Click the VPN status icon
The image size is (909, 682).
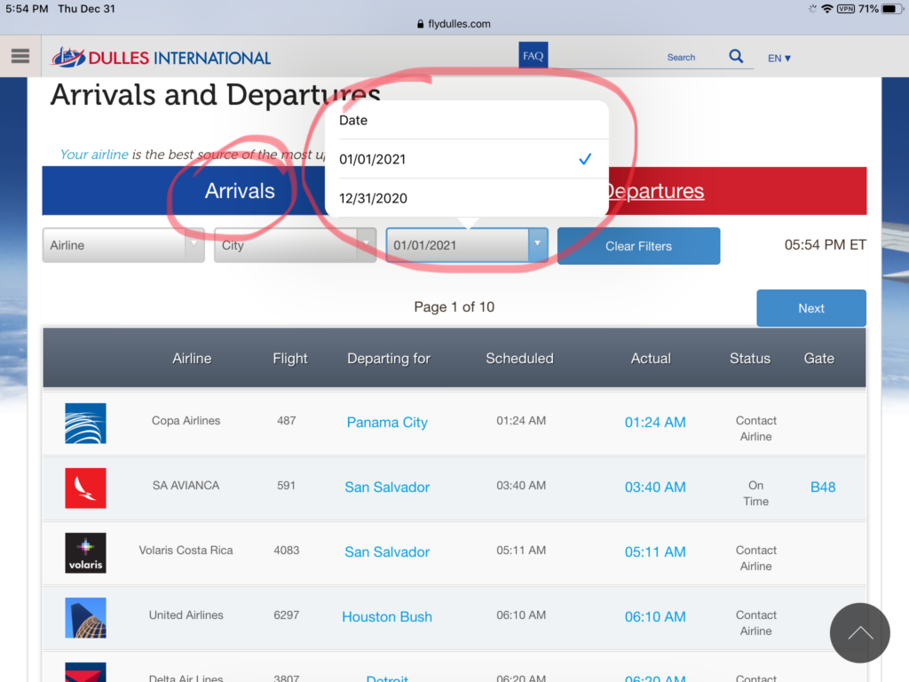(846, 9)
